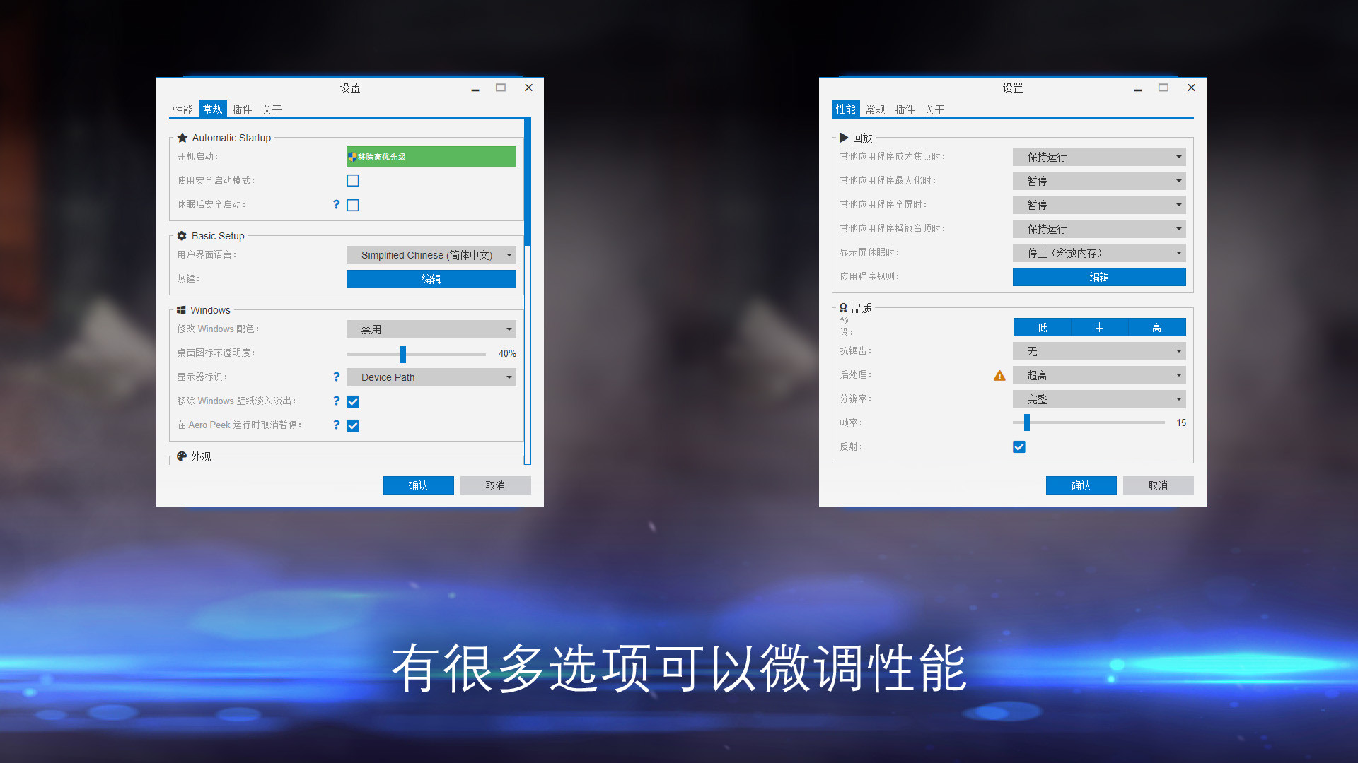Click 确认 button in right settings
This screenshot has height=763, width=1358.
point(1081,485)
